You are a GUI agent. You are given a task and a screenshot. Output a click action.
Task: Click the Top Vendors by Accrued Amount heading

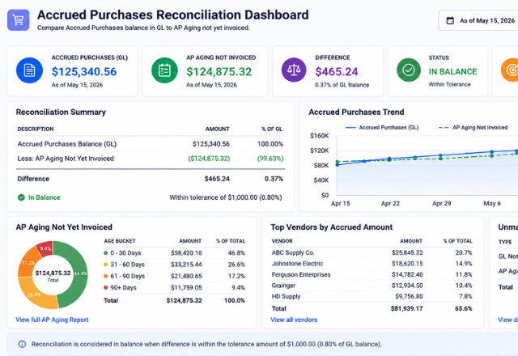[x=331, y=227]
